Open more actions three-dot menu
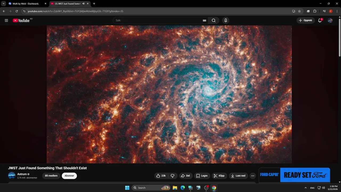Image resolution: width=341 pixels, height=192 pixels. tap(253, 176)
